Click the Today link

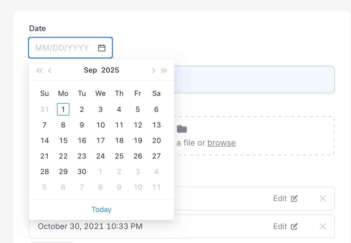click(x=102, y=209)
